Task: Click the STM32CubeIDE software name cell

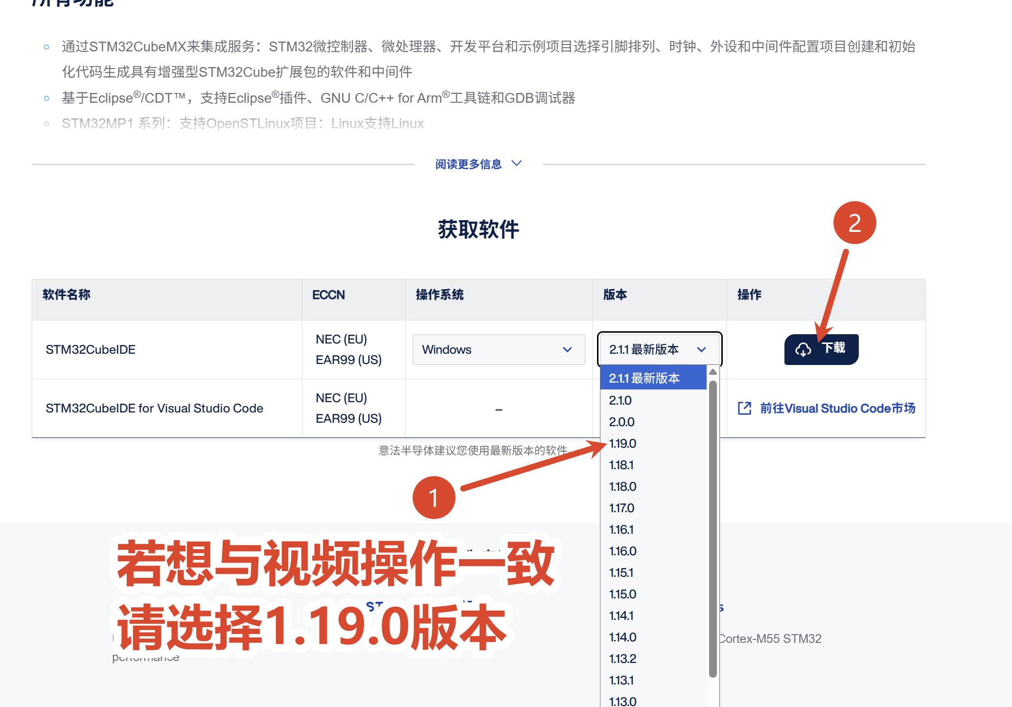Action: [167, 349]
